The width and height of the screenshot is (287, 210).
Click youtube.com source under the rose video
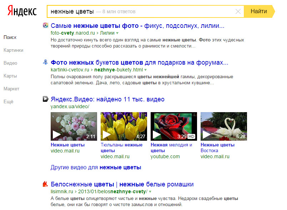[165, 157]
